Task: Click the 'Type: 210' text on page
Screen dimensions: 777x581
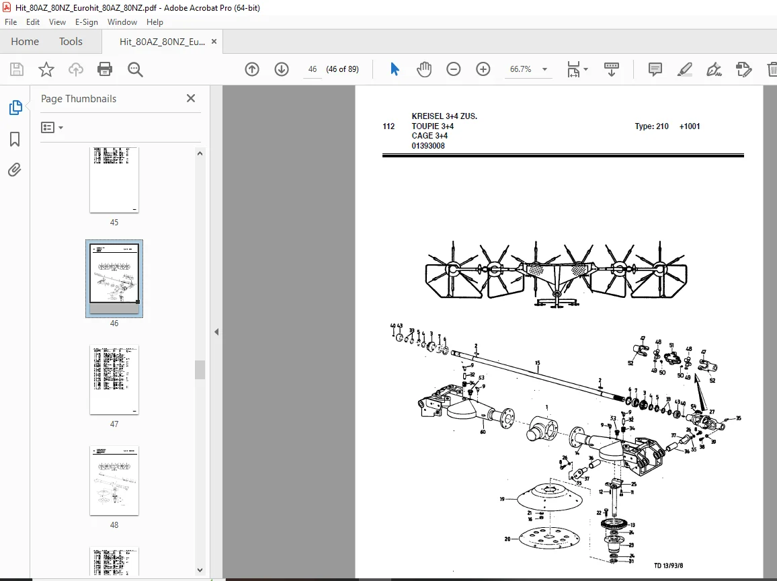Action: pos(651,126)
